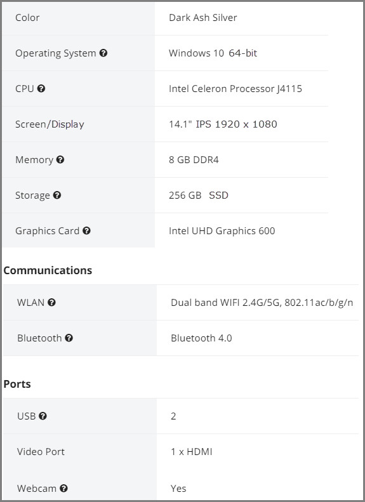Viewport: 365px width, 502px height.
Task: Click the 1 x HDMI video port value
Action: (192, 452)
